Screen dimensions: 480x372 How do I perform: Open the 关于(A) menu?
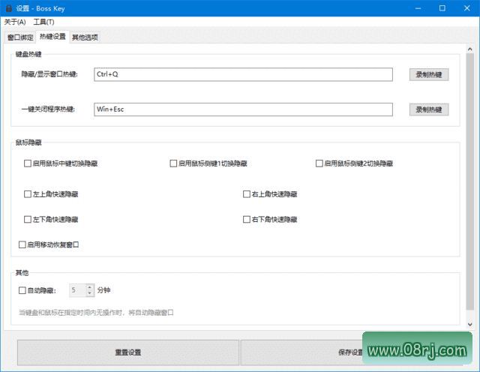(x=15, y=22)
